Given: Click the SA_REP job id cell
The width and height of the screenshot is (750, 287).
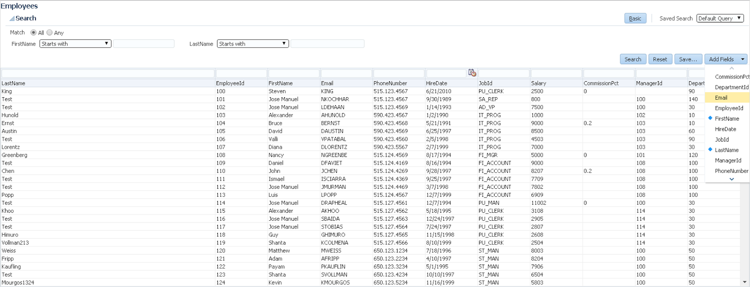Looking at the screenshot, I should coord(504,99).
